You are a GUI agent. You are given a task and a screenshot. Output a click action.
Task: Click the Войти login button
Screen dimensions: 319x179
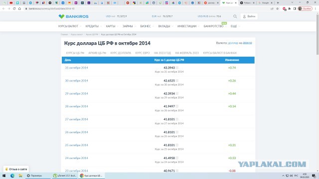(x=249, y=16)
